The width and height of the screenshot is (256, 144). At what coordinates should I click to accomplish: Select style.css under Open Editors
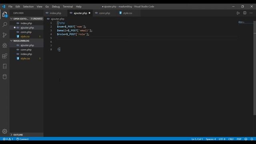(x=27, y=36)
